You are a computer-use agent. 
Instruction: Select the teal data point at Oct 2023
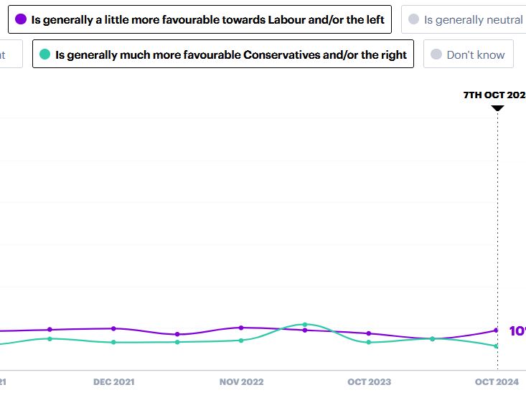(x=369, y=342)
